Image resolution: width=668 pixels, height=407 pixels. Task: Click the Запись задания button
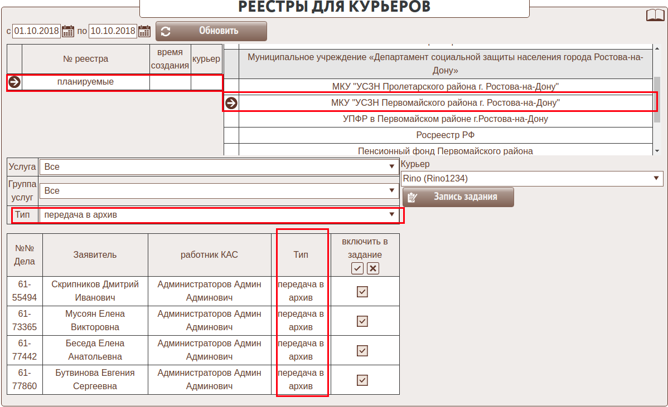coord(458,197)
